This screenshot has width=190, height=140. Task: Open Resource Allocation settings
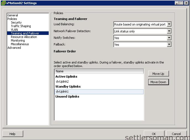click(24, 37)
